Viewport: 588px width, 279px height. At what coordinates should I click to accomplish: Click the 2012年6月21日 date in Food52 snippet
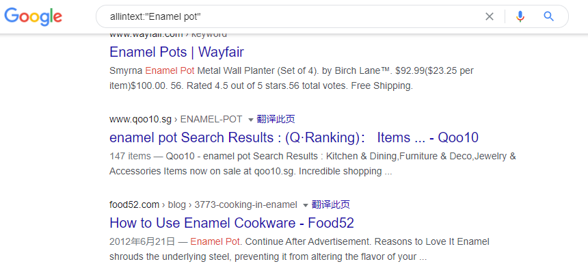(142, 242)
